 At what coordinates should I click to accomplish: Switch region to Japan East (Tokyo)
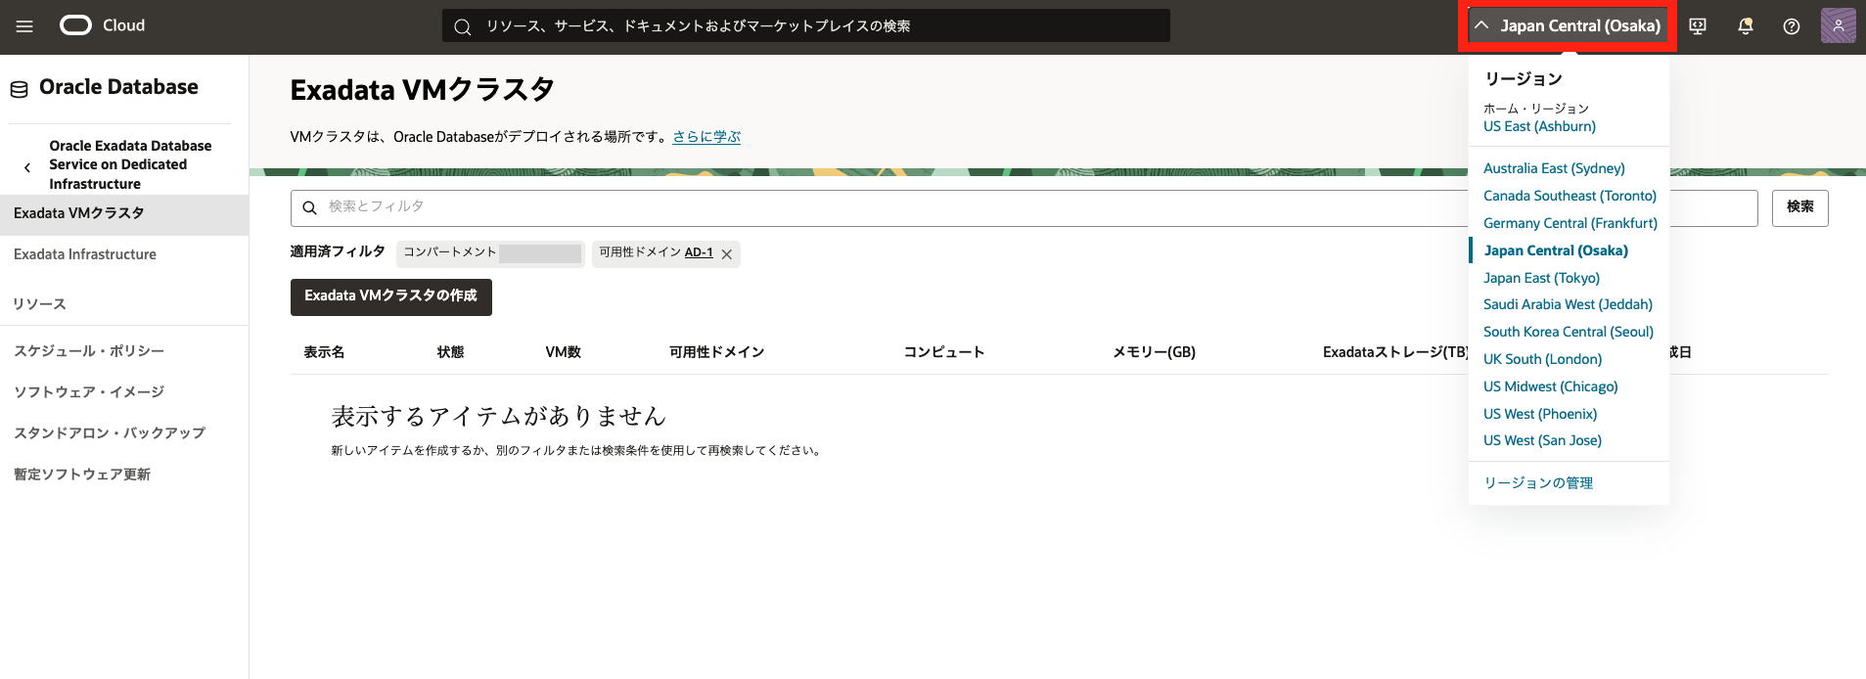(1541, 278)
